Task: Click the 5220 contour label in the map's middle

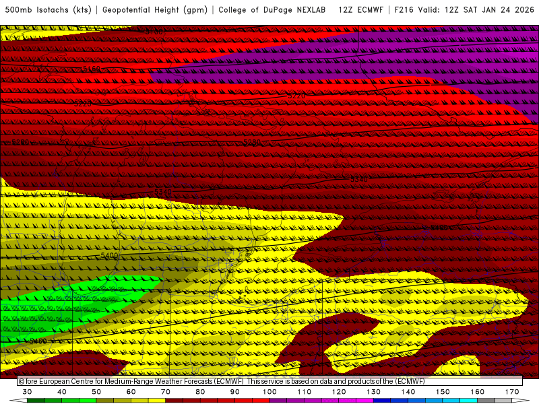Action: tap(296, 96)
